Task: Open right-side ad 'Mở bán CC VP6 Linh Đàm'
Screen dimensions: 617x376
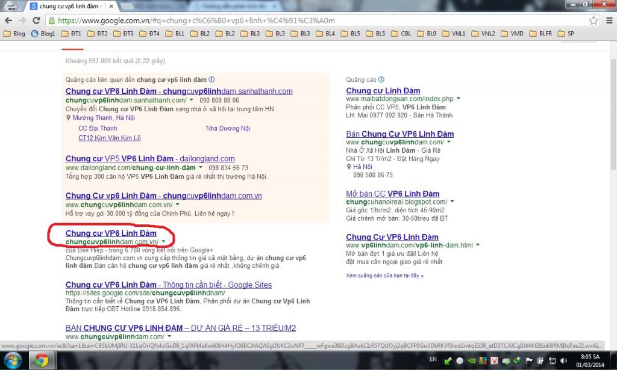Action: click(x=393, y=194)
